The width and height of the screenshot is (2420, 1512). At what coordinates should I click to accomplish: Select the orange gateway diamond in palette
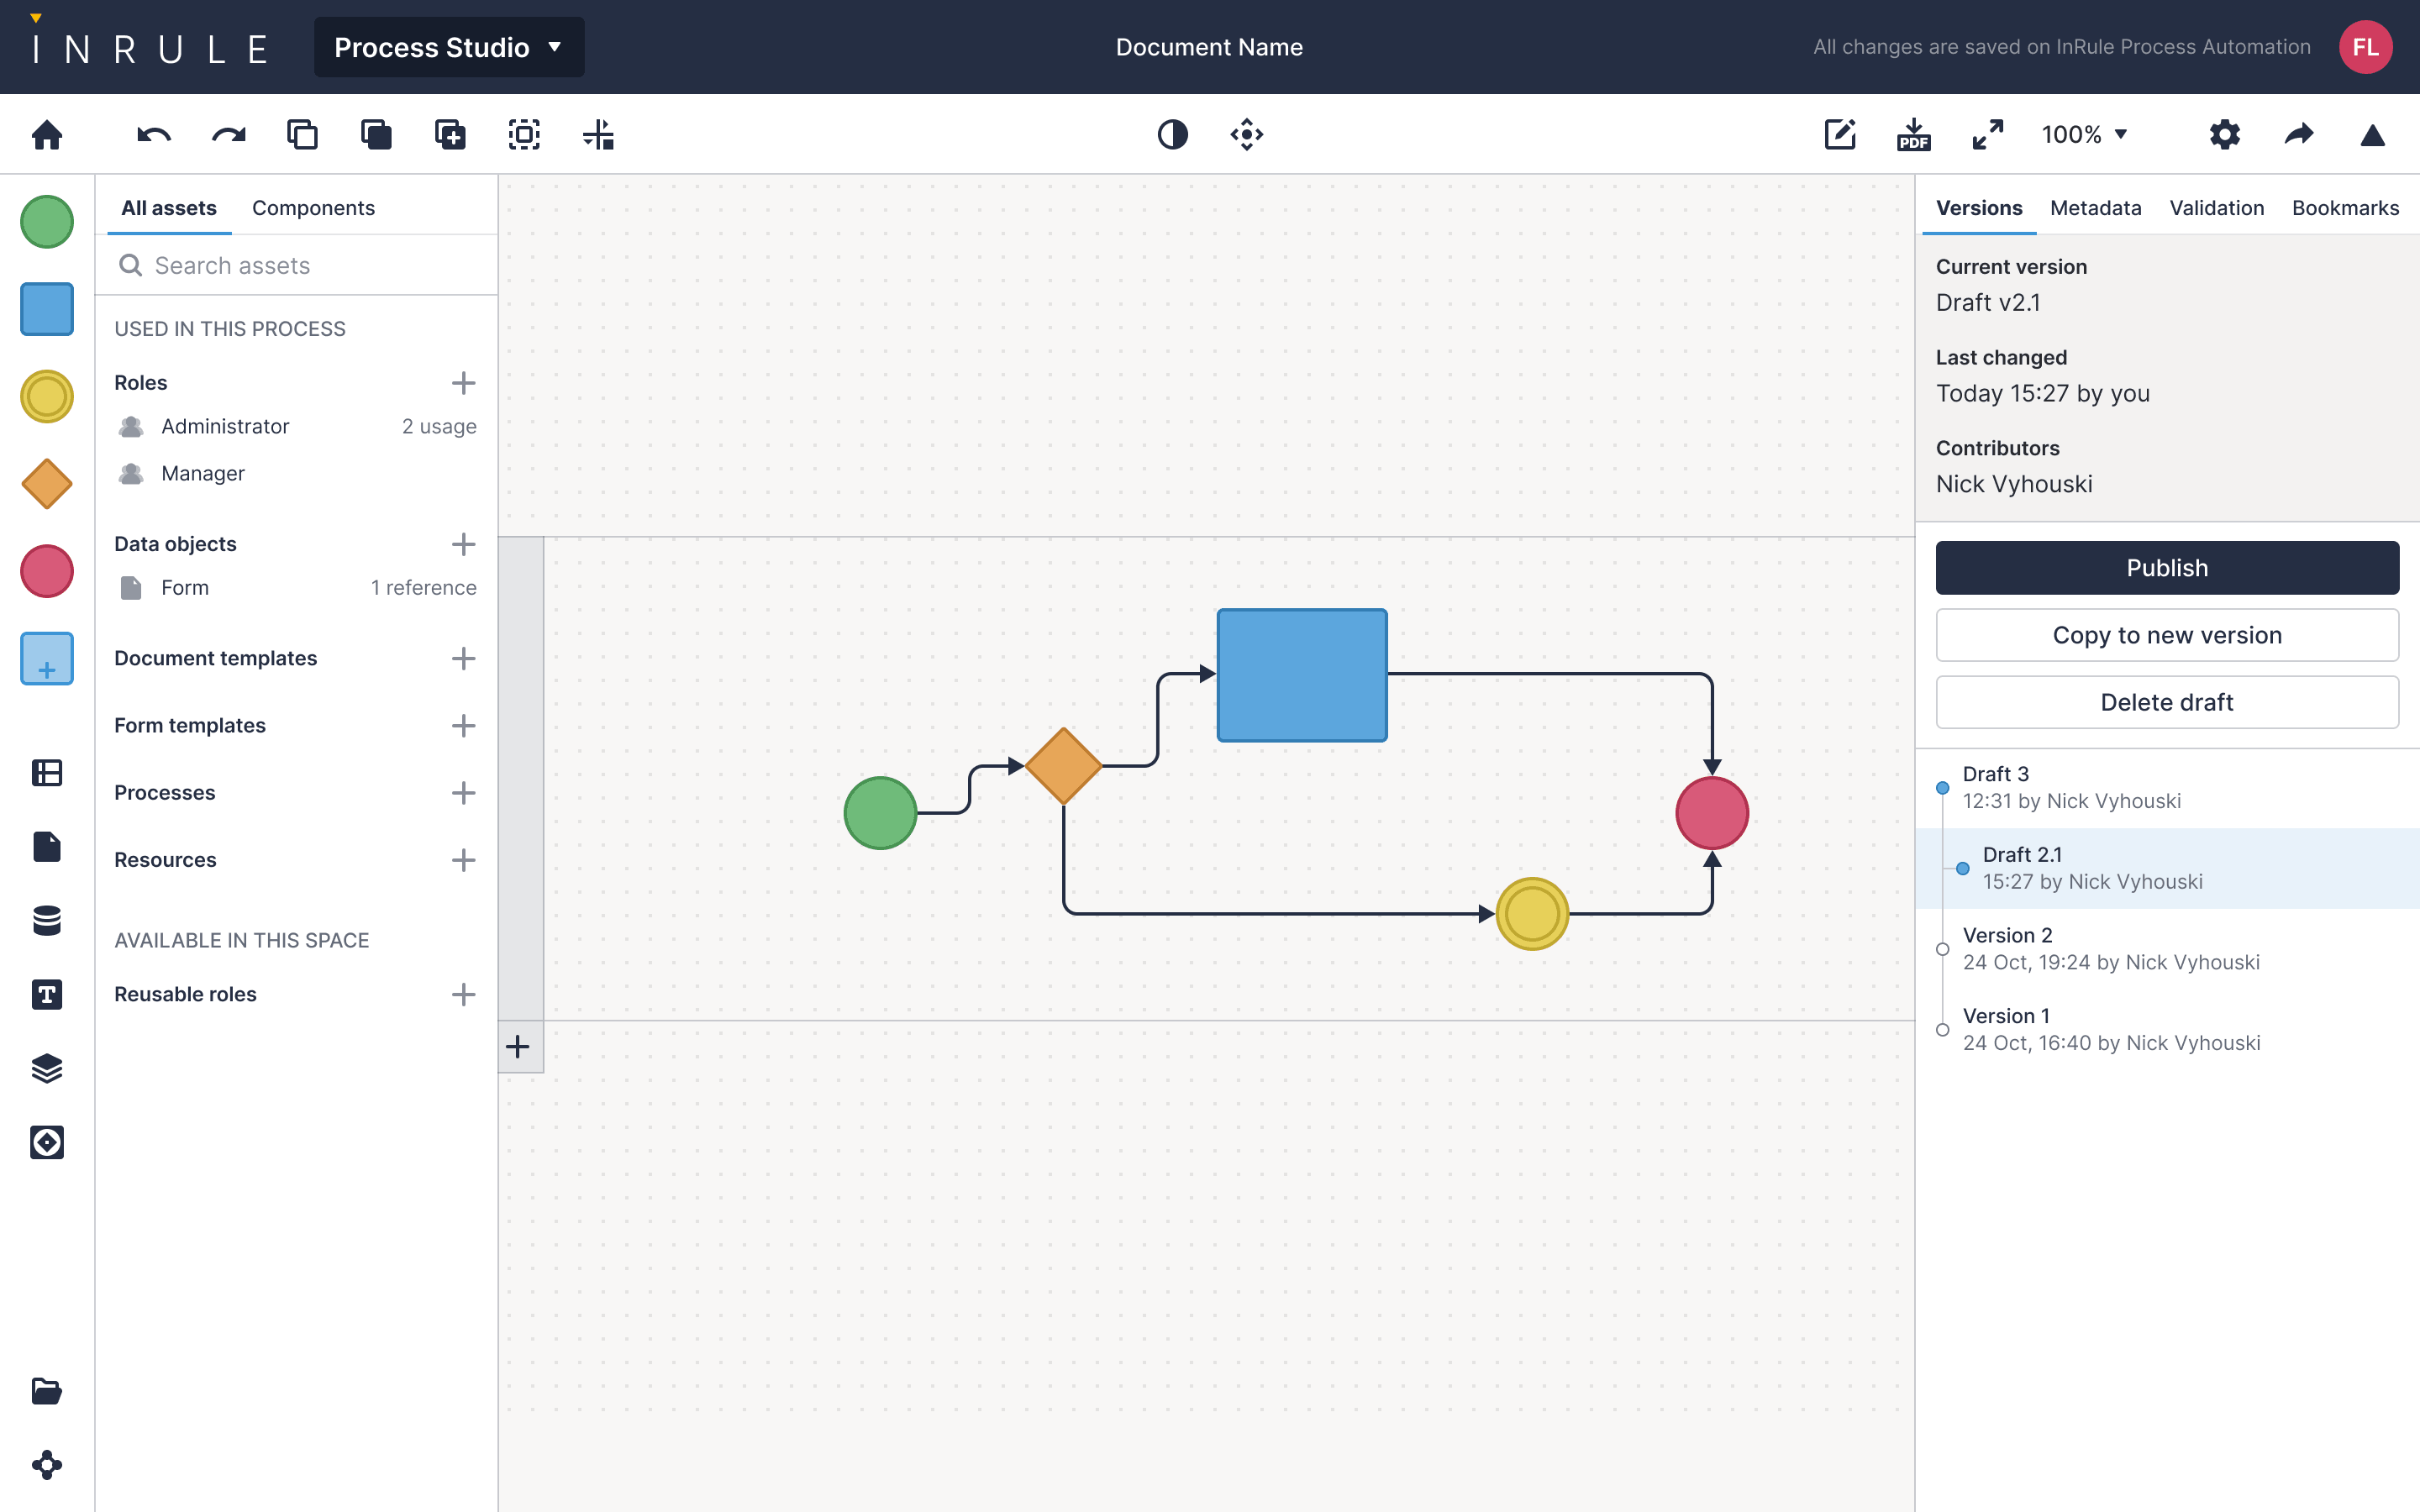(47, 484)
